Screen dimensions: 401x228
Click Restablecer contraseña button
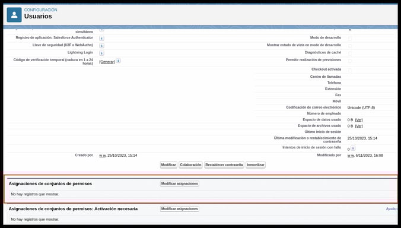[x=224, y=165]
